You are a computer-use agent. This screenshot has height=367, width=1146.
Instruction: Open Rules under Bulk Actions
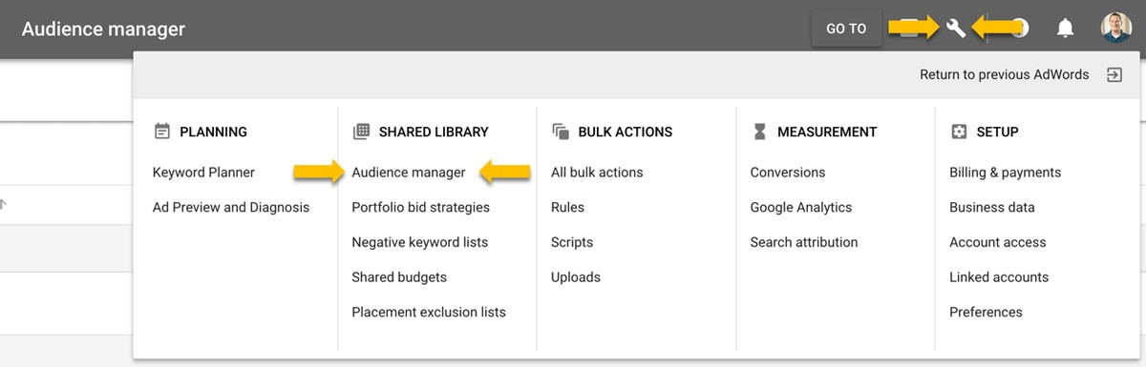567,207
